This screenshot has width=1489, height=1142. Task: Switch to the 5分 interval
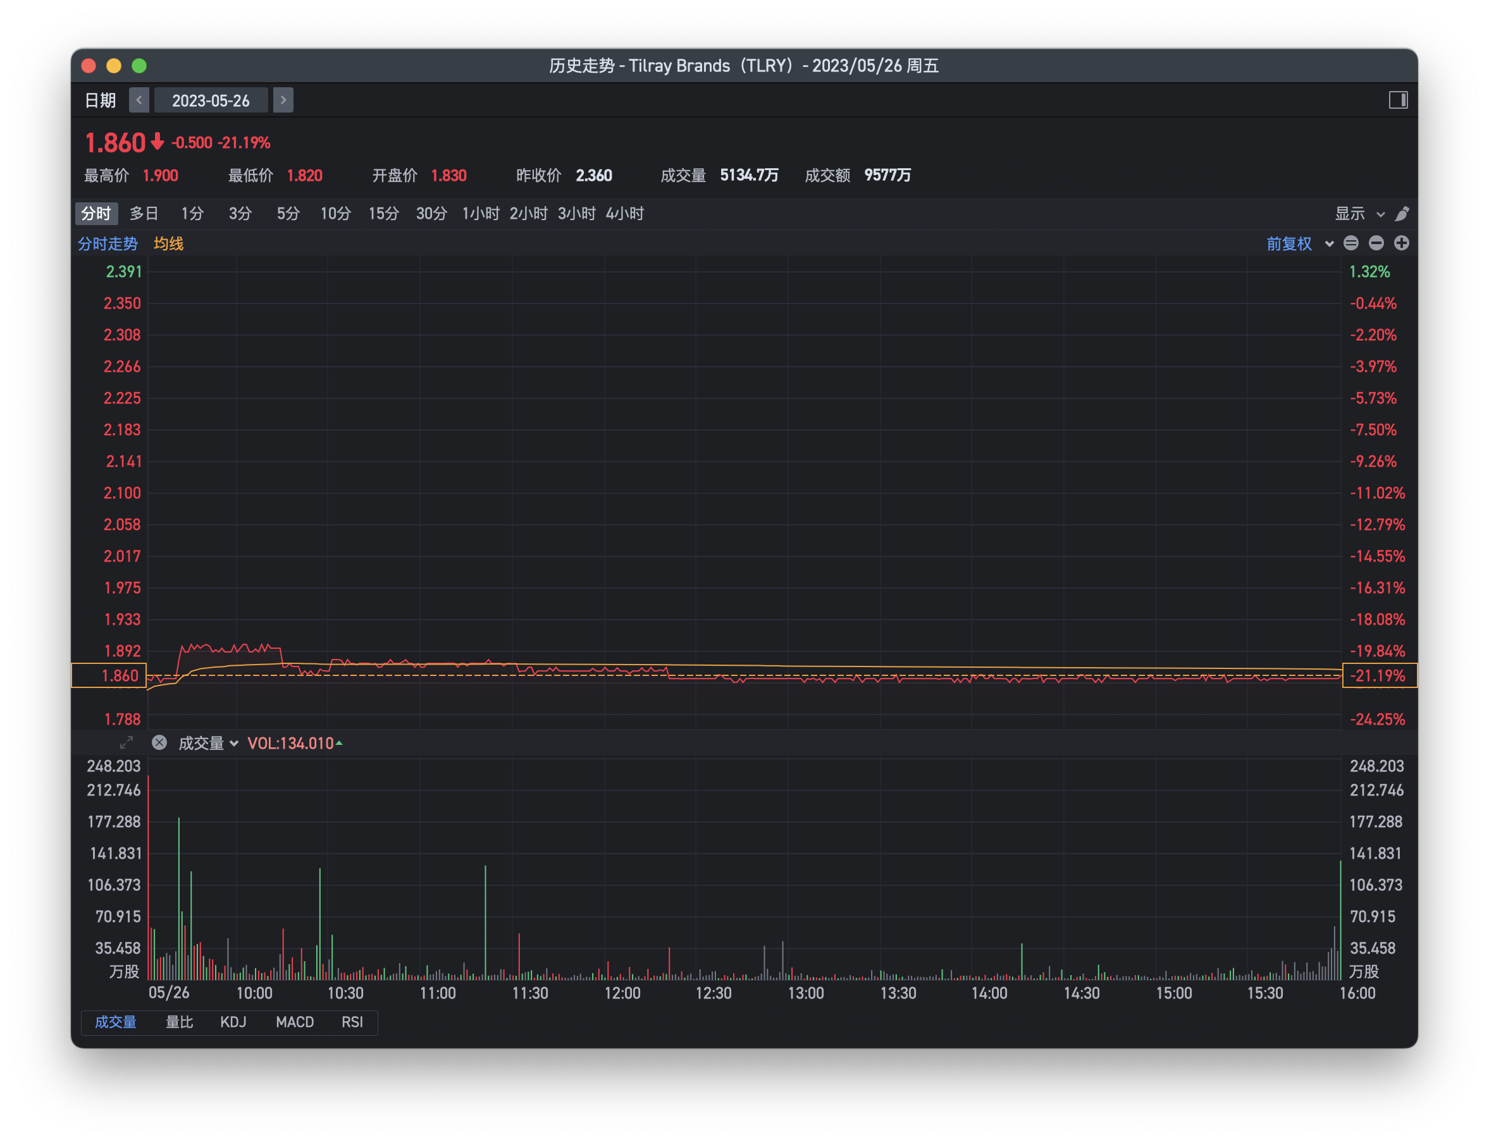pos(288,214)
